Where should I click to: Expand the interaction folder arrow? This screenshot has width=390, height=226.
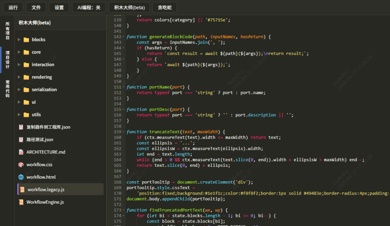coord(19,65)
